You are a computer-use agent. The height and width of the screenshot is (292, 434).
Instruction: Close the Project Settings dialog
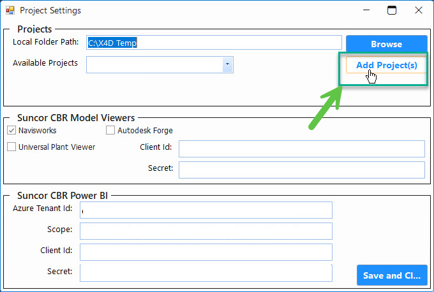point(418,10)
